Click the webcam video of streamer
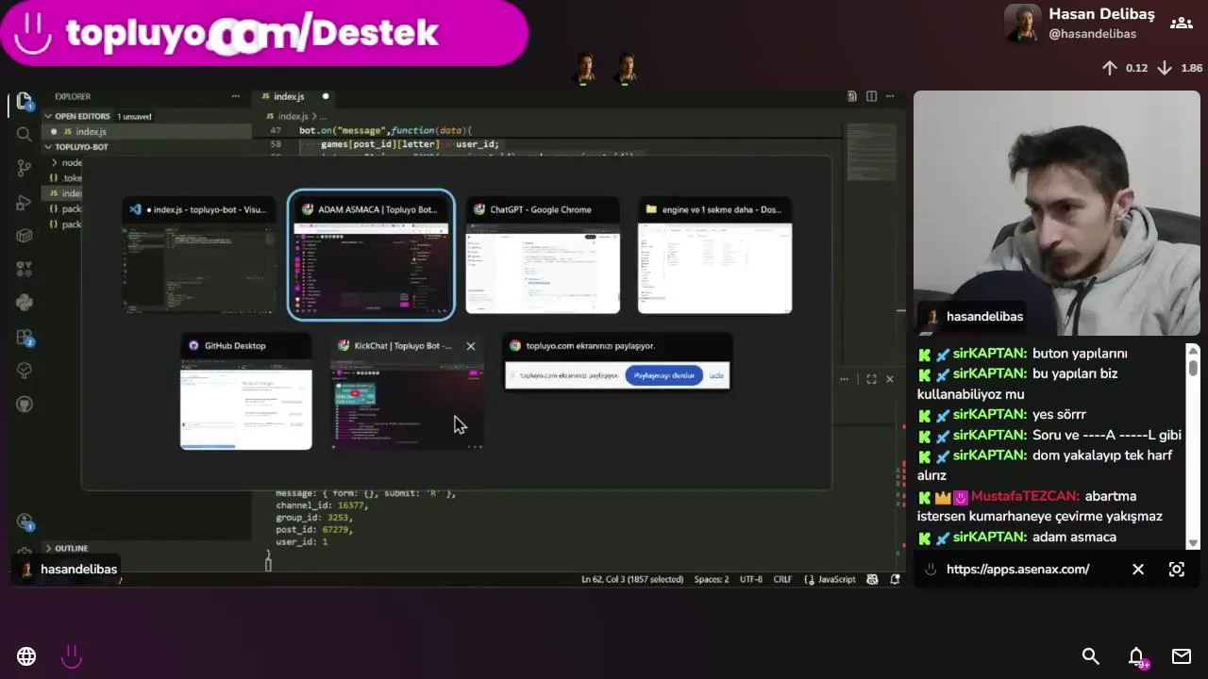The width and height of the screenshot is (1208, 679). 1057,212
